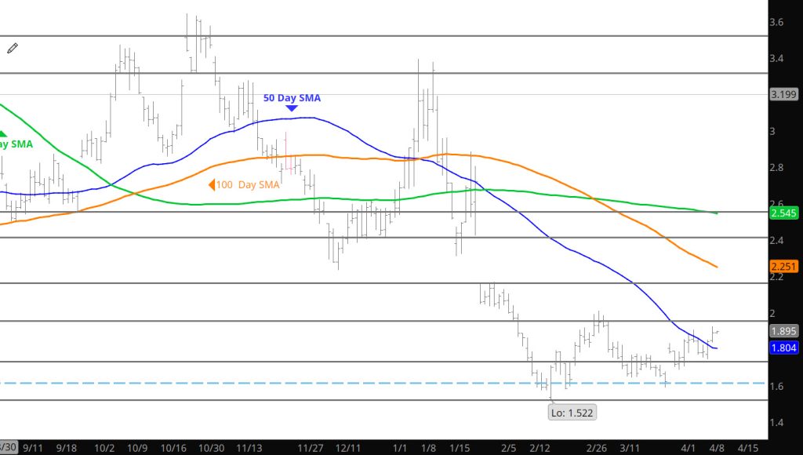Click the pencil drawing tool icon
This screenshot has width=803, height=455.
tap(13, 49)
